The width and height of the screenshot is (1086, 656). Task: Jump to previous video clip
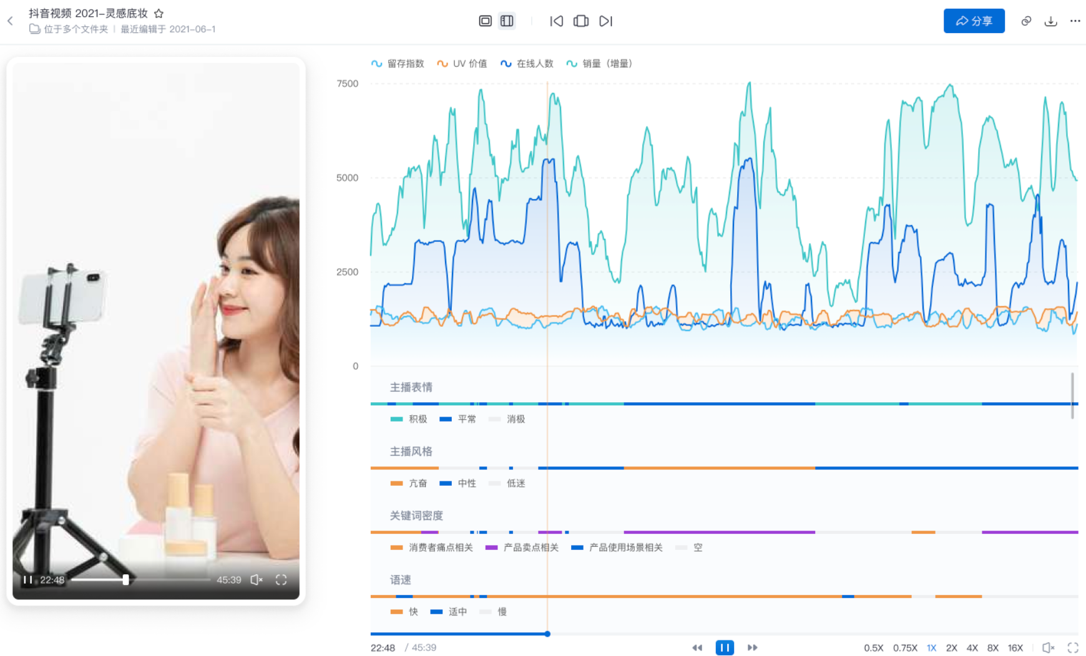point(556,21)
